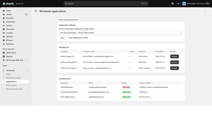
Task: Click the Analytics bar chart icon
Action: coord(4,44)
